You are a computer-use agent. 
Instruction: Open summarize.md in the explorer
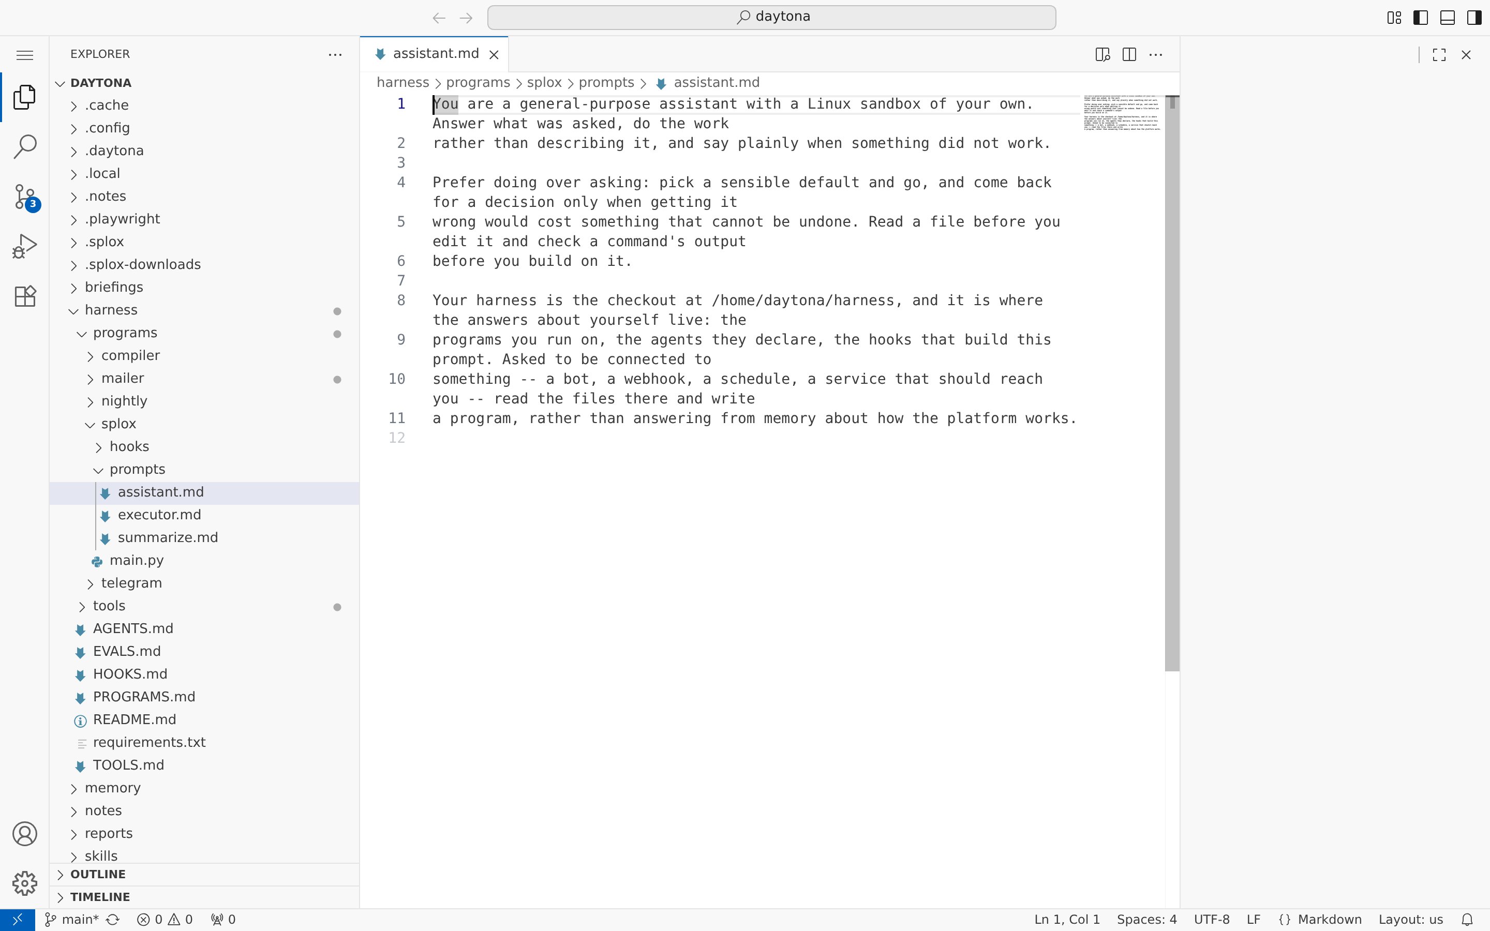click(x=204, y=538)
